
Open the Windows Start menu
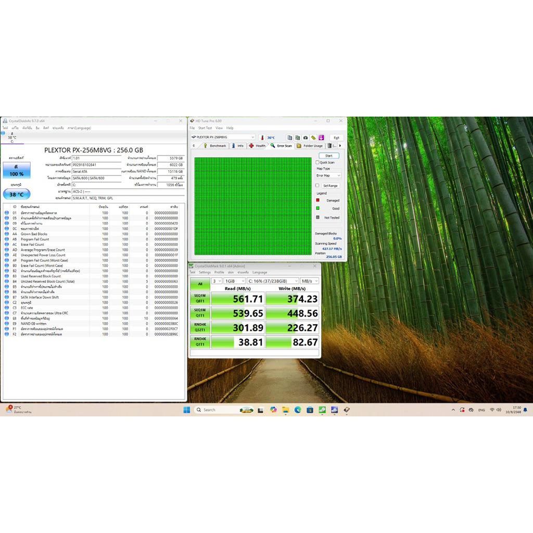(186, 410)
